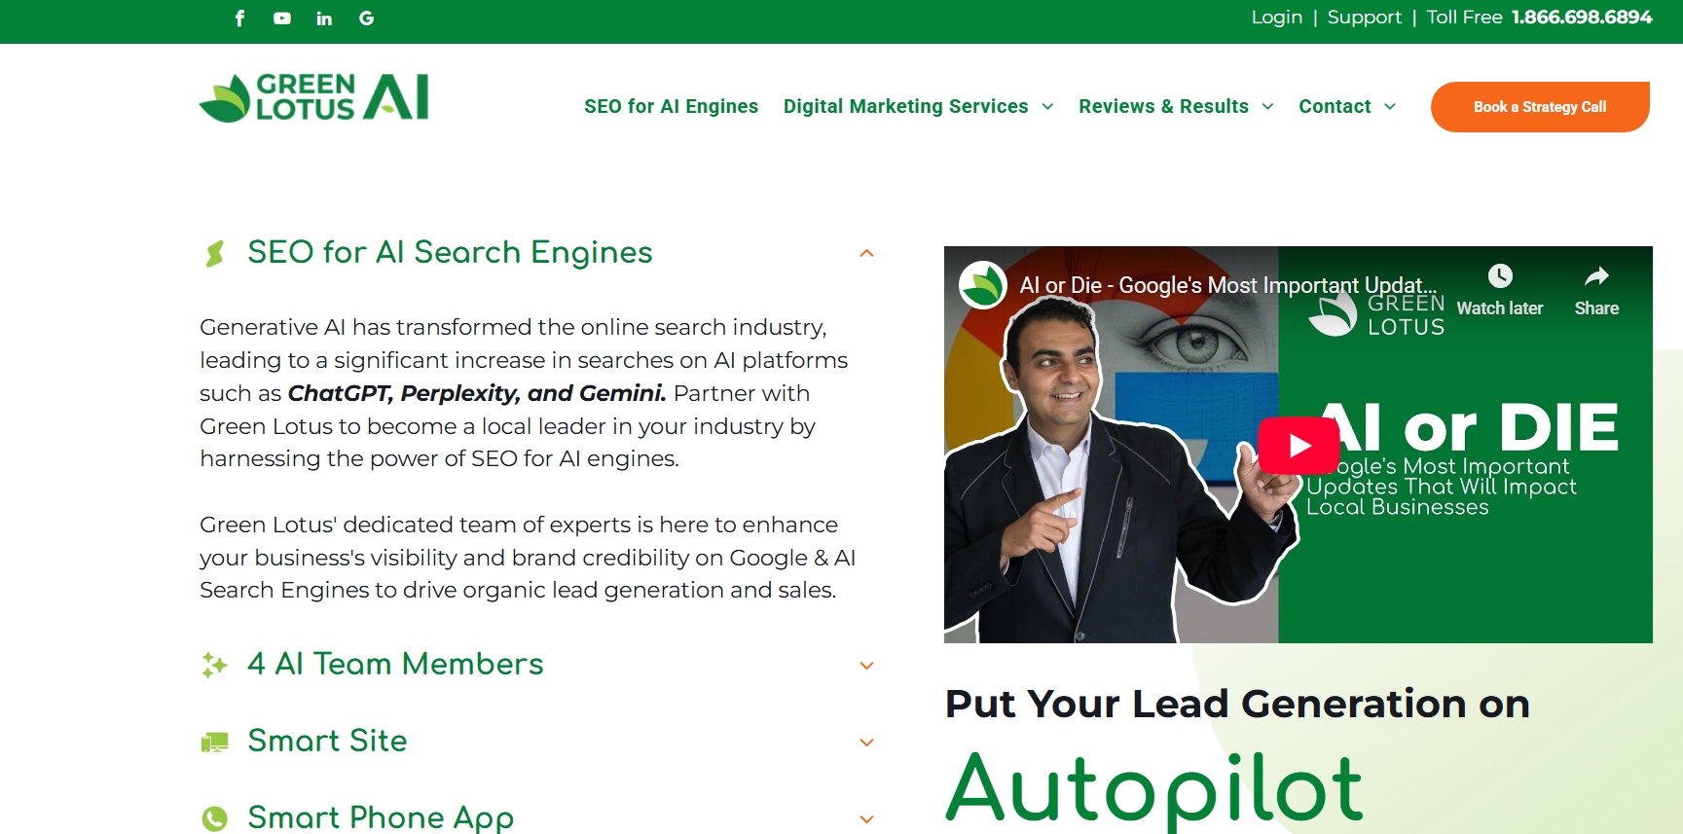Expand the Smart Site section

click(x=866, y=743)
